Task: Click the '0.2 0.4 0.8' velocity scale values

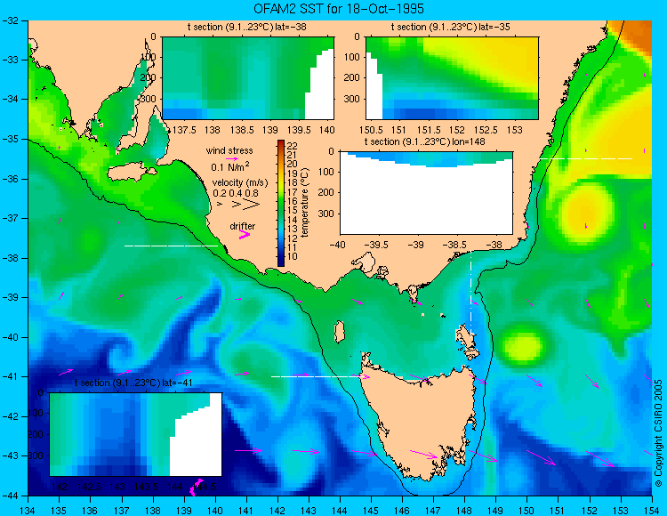Action: click(x=236, y=193)
